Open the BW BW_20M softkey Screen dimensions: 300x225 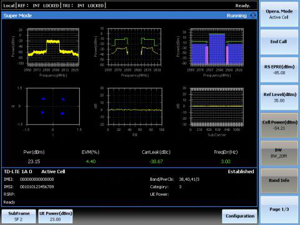pos(279,153)
